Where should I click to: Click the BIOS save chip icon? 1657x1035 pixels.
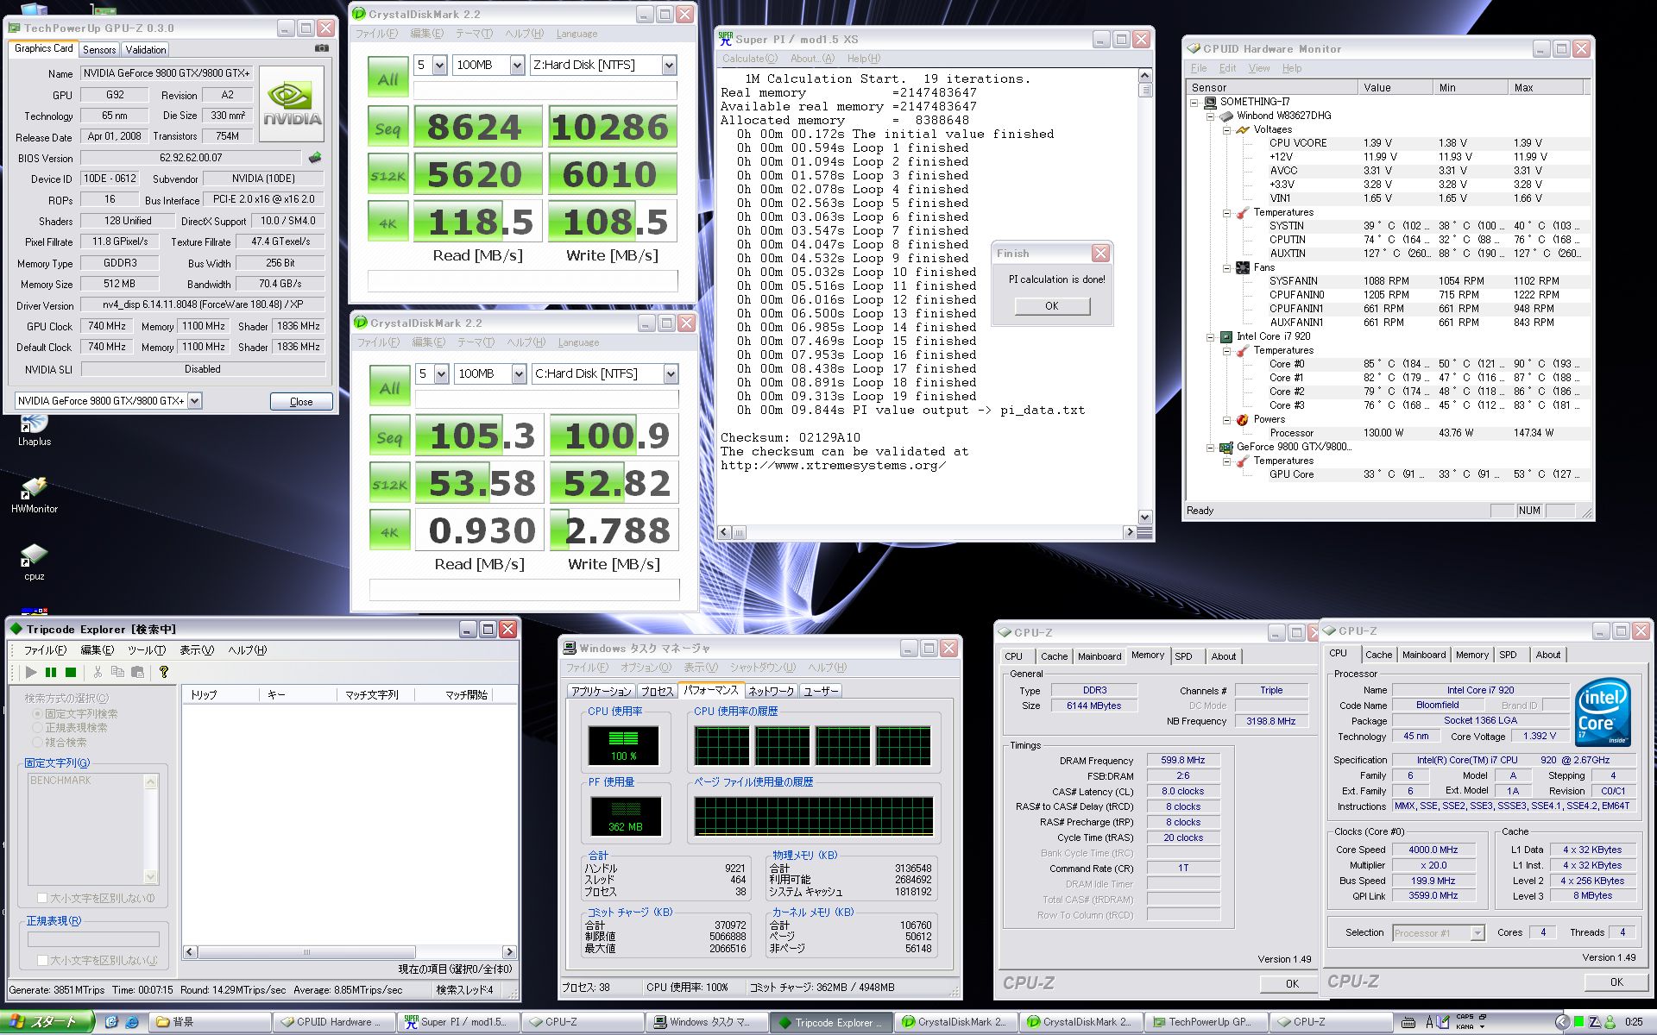[315, 158]
